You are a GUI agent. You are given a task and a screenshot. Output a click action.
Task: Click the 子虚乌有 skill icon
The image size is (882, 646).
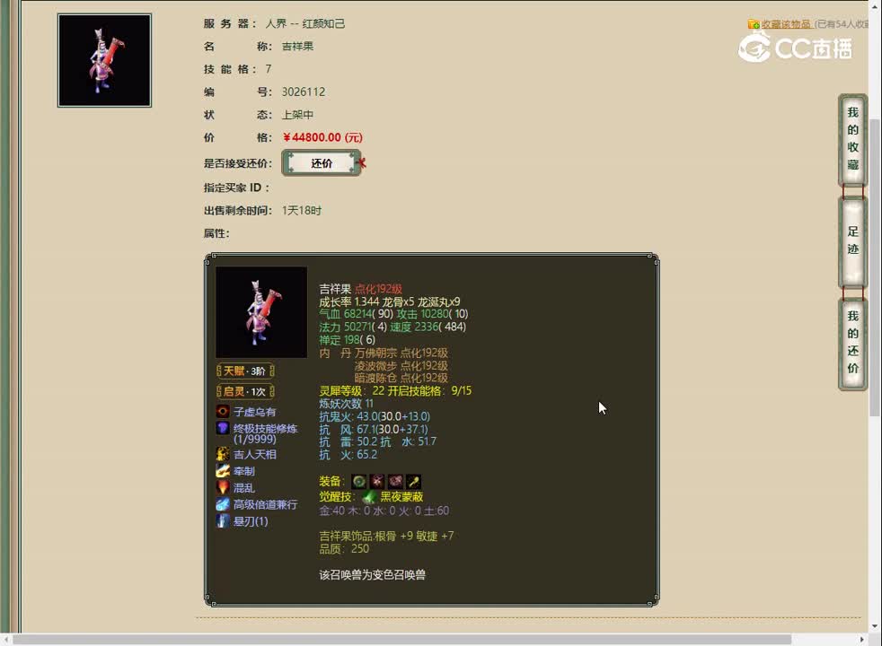[x=223, y=411]
